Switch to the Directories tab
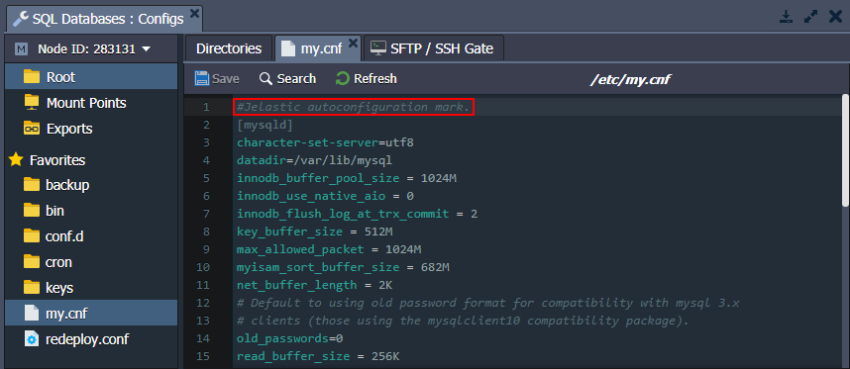The image size is (850, 369). pos(229,48)
